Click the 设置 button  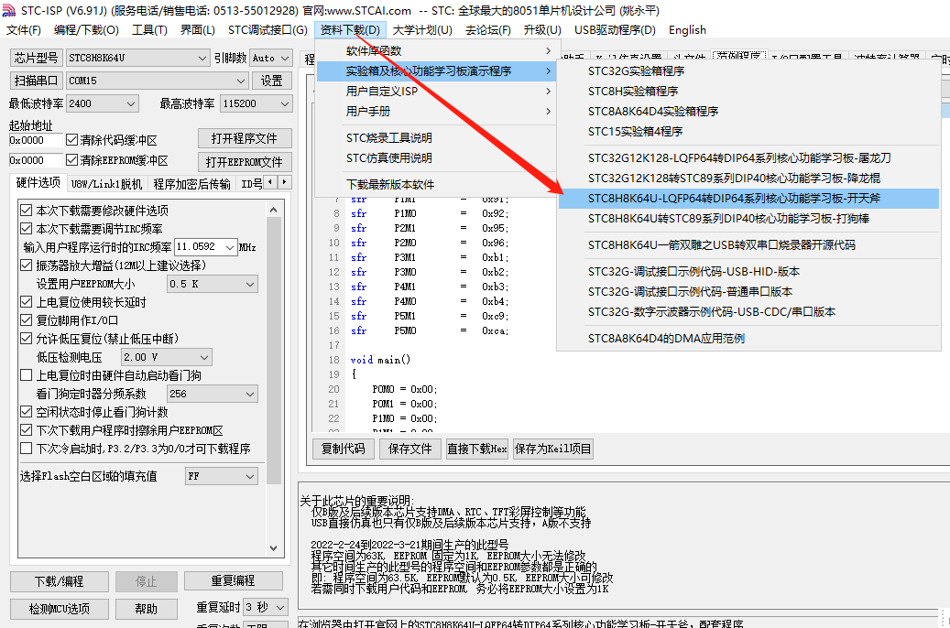[271, 81]
